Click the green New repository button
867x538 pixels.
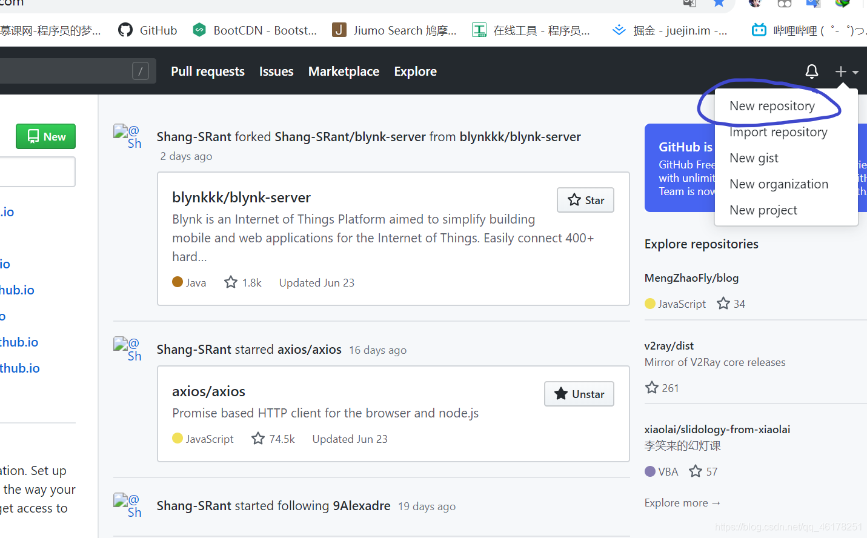45,136
